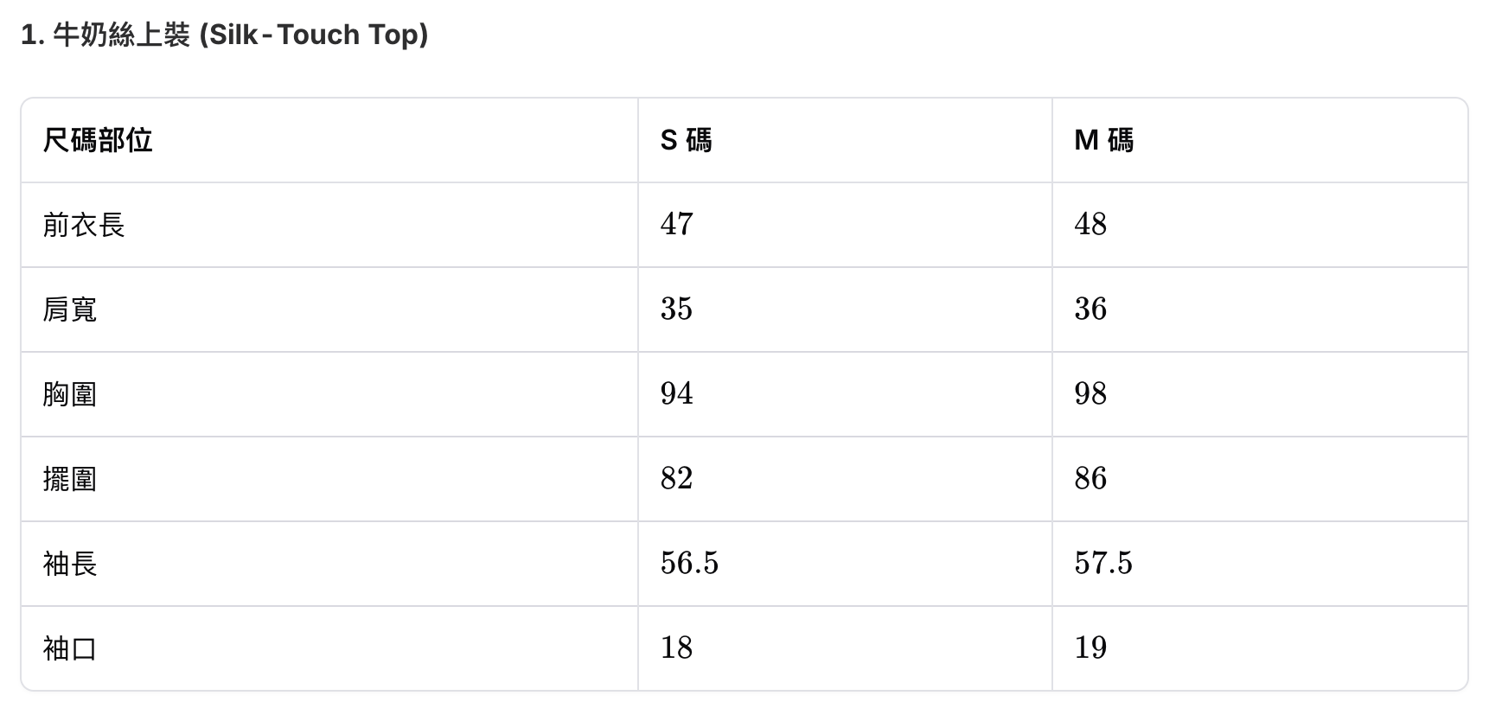Click the 擺圍 M size value 86
Image resolution: width=1489 pixels, height=721 pixels.
[1090, 479]
